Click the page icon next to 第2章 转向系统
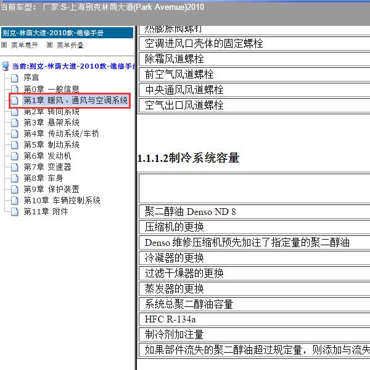 pyautogui.click(x=15, y=112)
